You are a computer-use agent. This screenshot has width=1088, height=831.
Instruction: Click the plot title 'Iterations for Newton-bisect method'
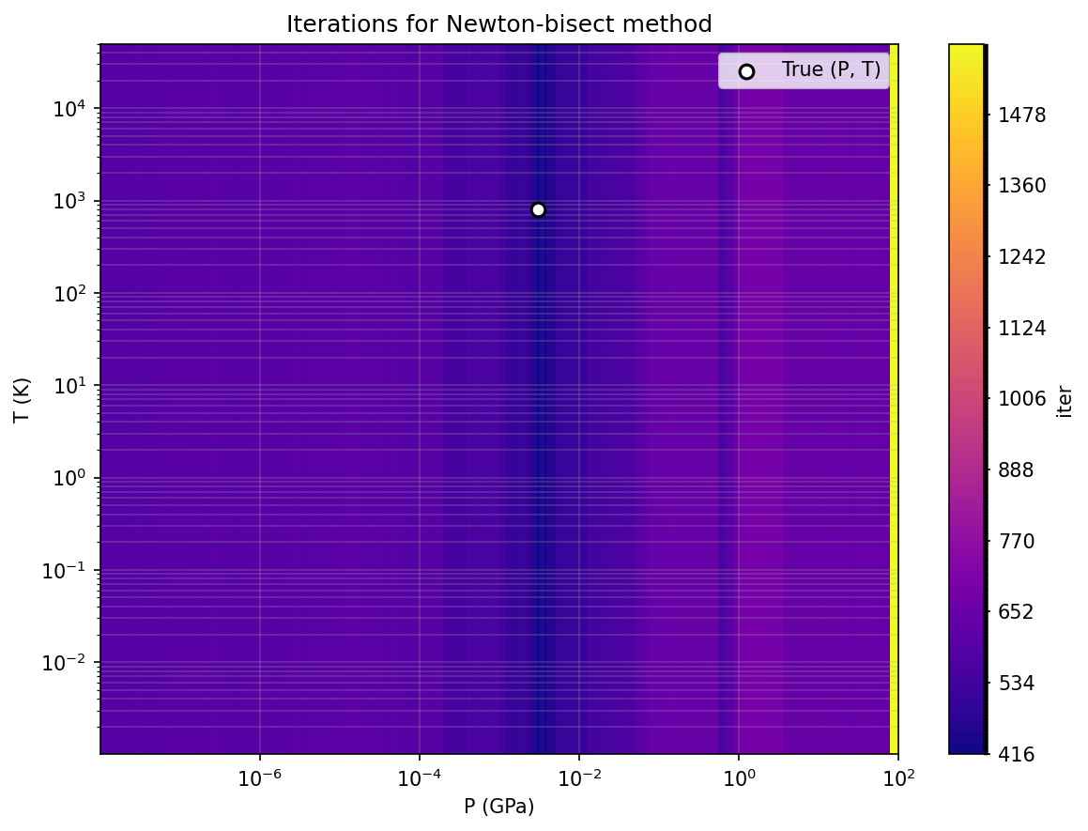(498, 24)
